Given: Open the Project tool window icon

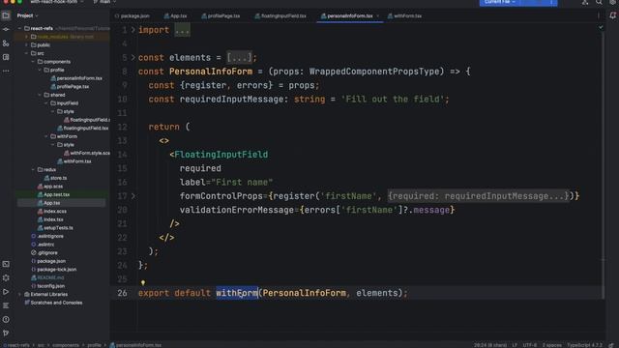Looking at the screenshot, I should click(6, 15).
